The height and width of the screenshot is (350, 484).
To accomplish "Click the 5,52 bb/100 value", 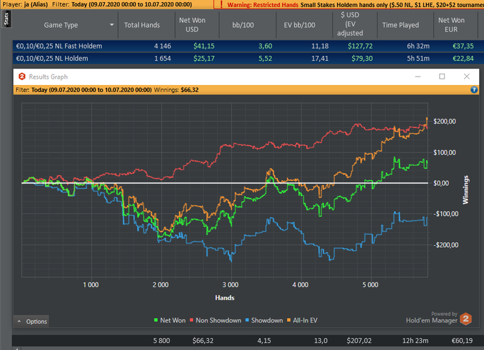I will [265, 58].
